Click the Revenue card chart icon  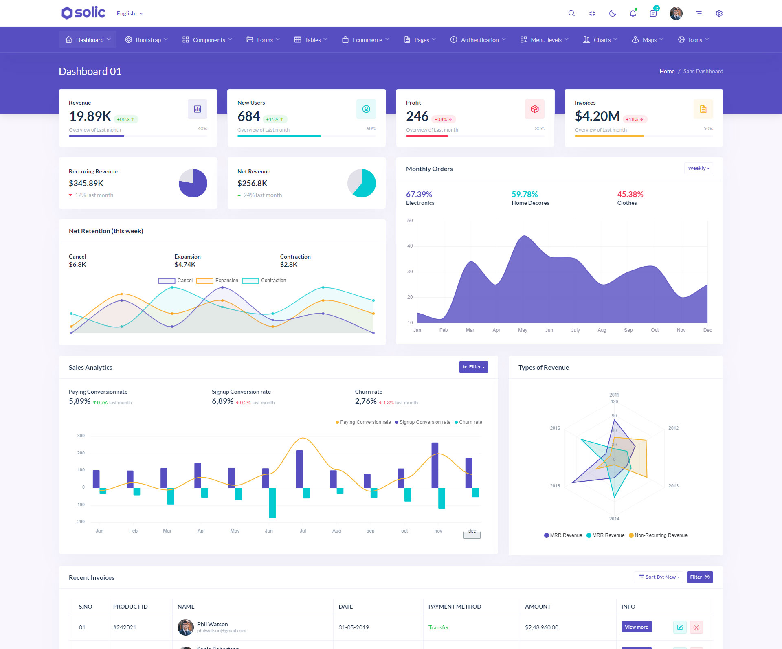pyautogui.click(x=198, y=109)
